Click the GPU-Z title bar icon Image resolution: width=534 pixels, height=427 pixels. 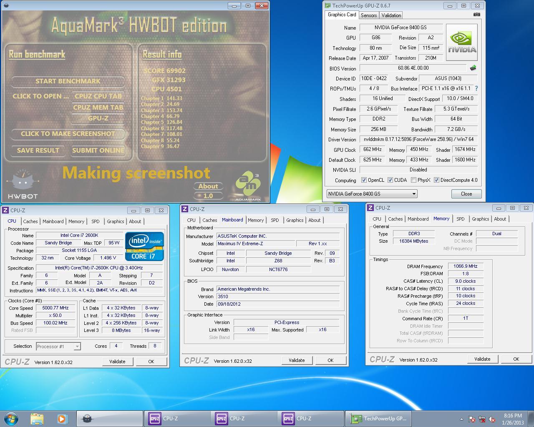pos(328,6)
